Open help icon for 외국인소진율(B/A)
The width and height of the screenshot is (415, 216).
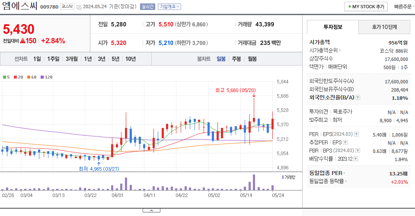pyautogui.click(x=358, y=98)
